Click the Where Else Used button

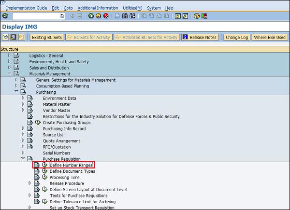click(x=269, y=37)
